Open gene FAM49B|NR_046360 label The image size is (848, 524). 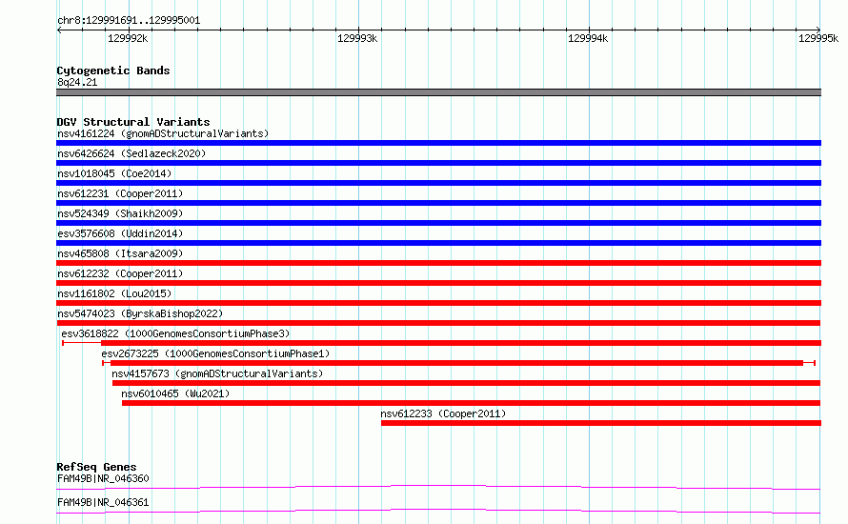point(103,478)
